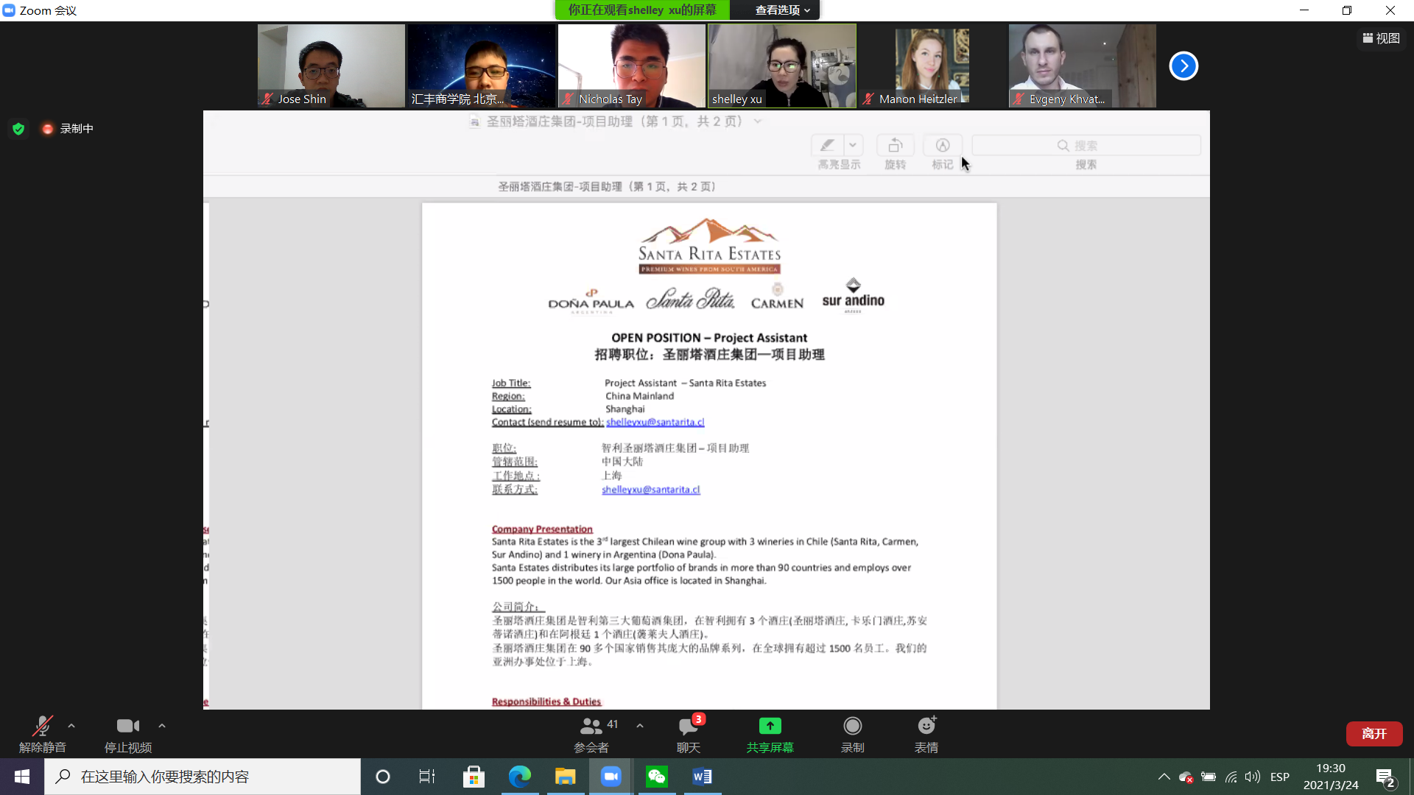Select Nicholas Tay video thumbnail

[632, 66]
